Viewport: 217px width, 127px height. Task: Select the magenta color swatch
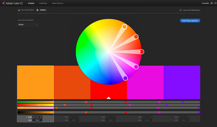pos(145,82)
